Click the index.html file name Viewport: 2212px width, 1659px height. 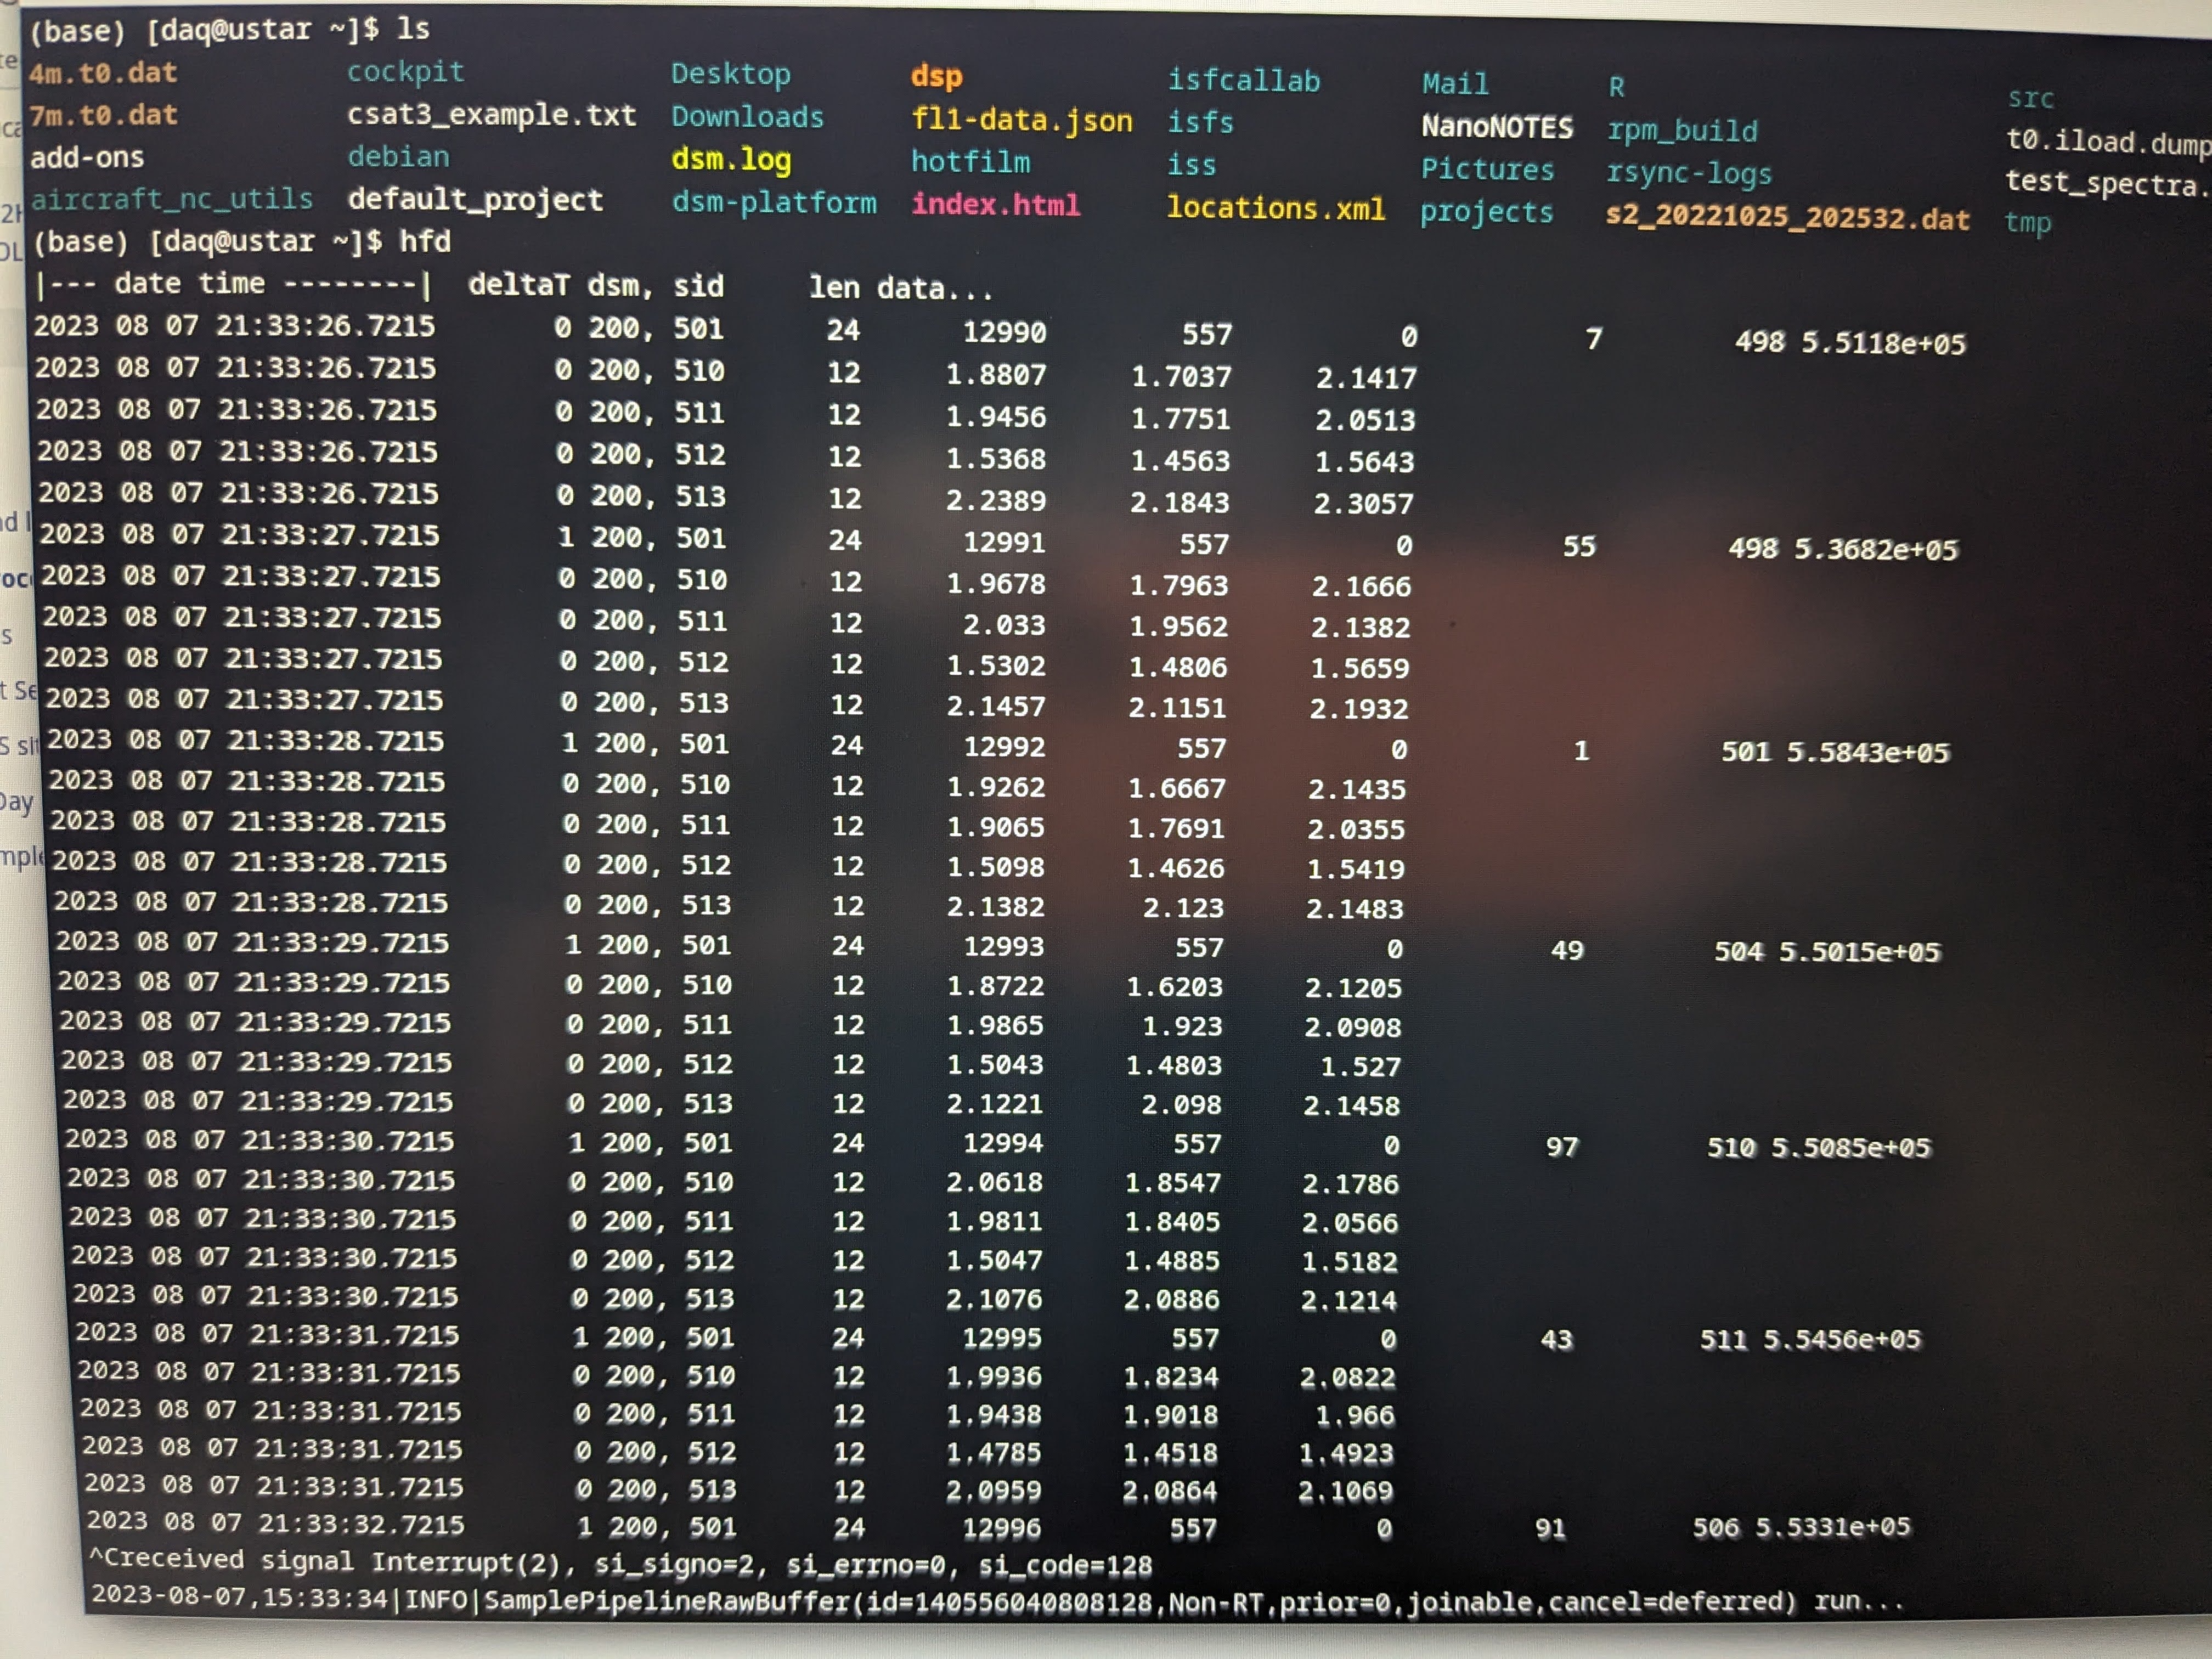pos(995,205)
